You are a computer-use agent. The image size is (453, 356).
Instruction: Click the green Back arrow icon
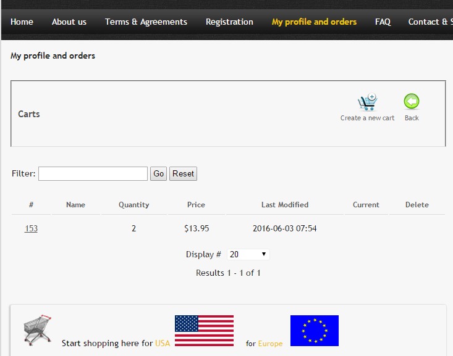(x=412, y=101)
